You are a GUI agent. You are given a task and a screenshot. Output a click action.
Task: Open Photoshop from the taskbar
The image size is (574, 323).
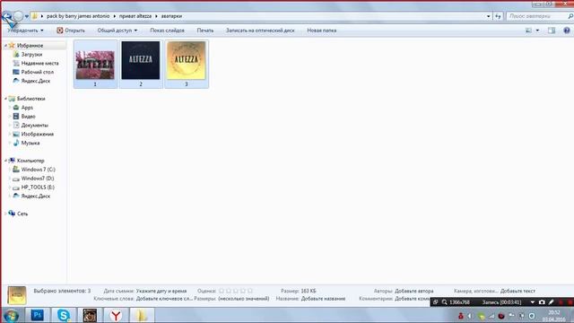pos(38,315)
